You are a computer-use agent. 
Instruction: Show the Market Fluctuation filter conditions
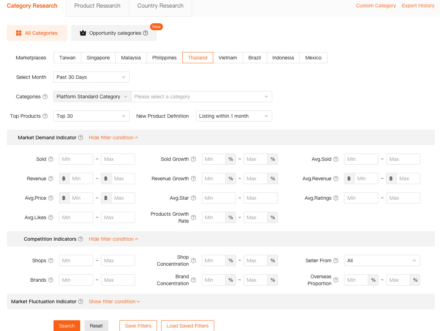coord(114,301)
